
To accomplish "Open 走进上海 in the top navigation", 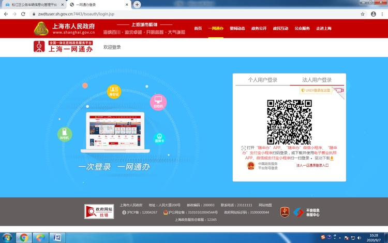I will coord(324,28).
